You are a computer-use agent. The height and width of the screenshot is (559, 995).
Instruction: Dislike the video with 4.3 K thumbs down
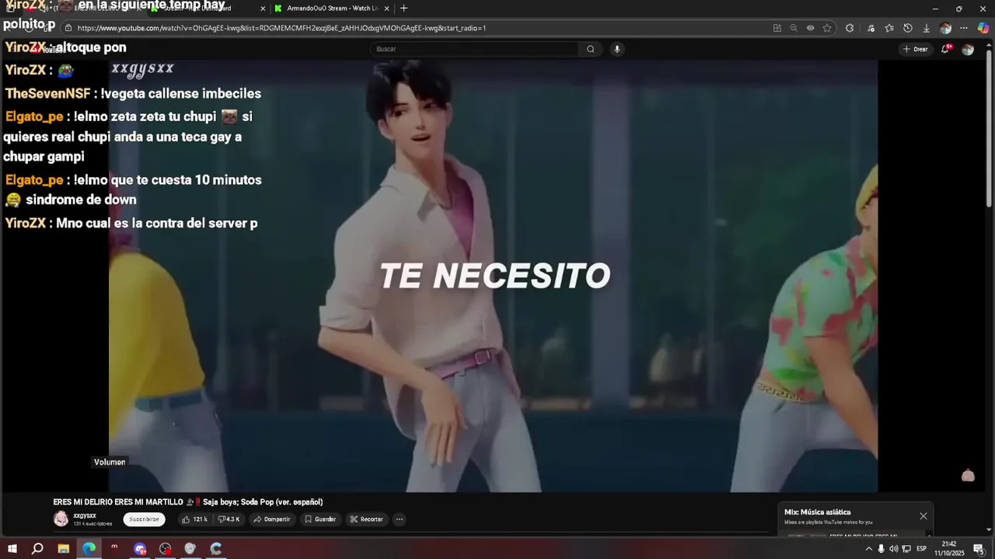[x=229, y=519]
